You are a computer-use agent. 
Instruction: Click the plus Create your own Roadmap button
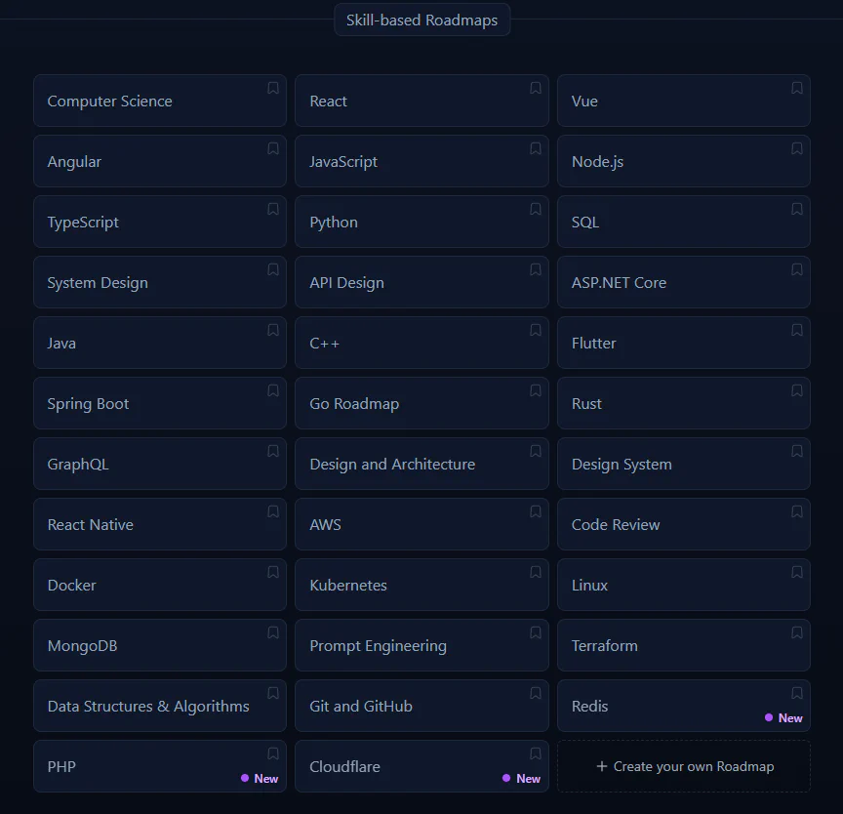[x=684, y=766]
